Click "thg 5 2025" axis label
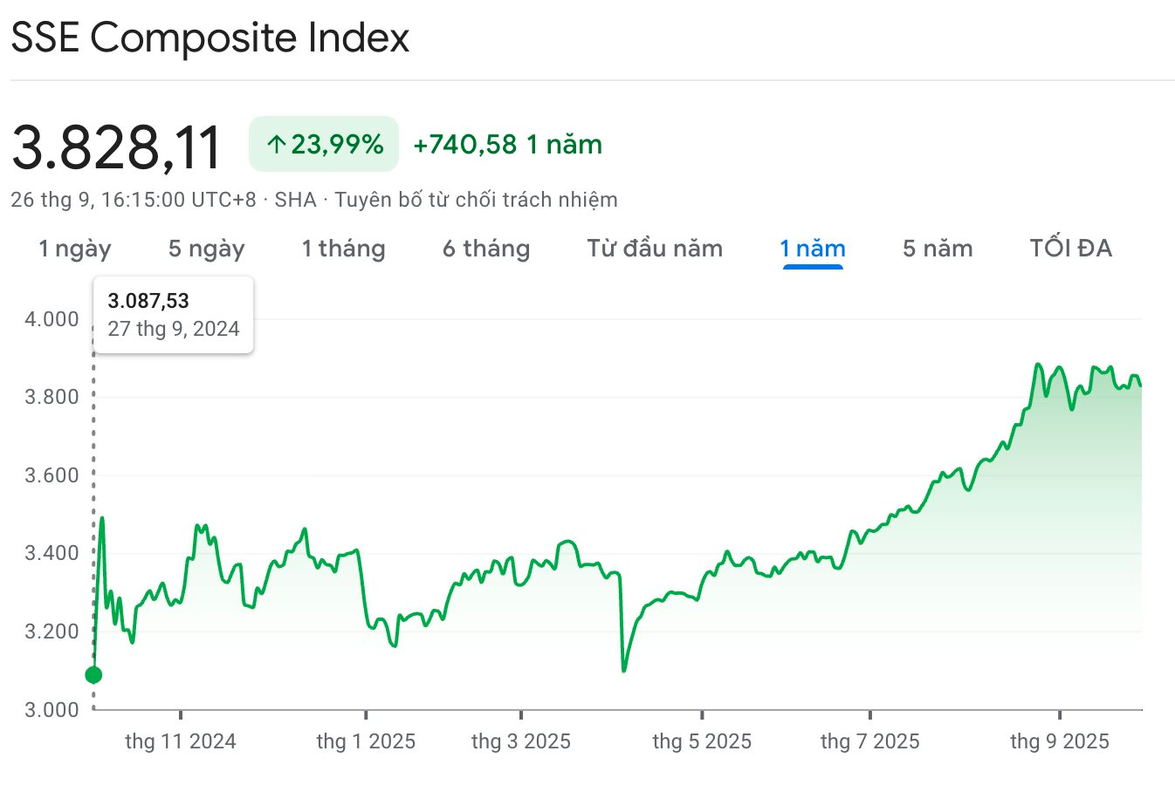1175x785 pixels. coord(702,741)
